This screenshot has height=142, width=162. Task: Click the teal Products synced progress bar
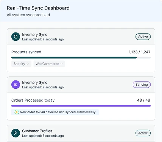81,58
